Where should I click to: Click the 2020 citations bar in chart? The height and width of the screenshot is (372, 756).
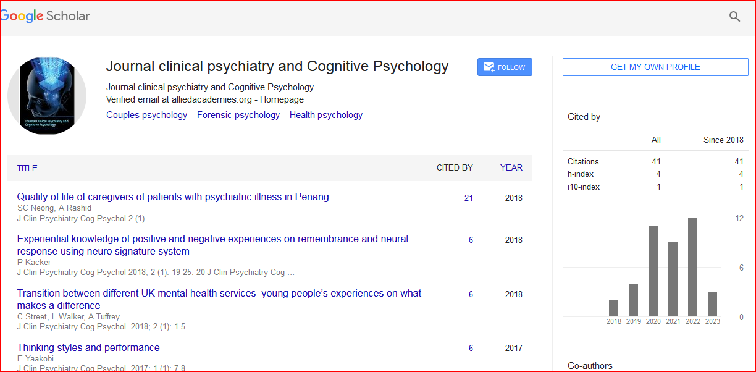[653, 271]
